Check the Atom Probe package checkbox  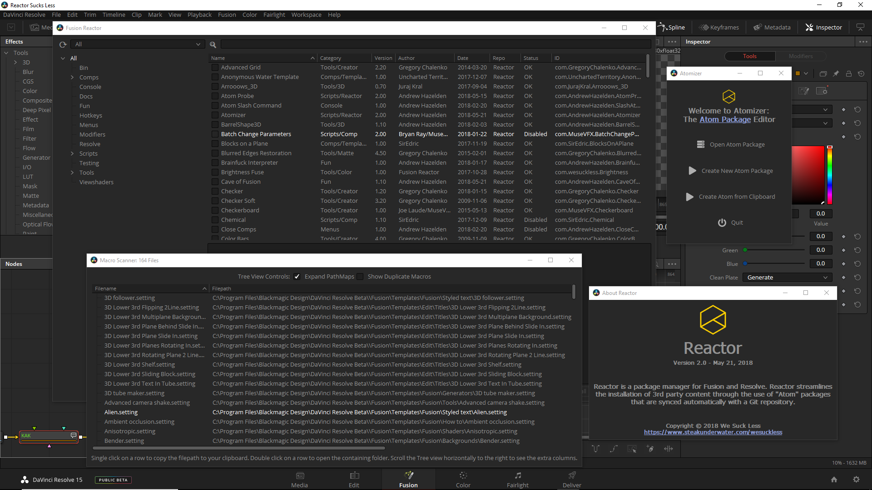pyautogui.click(x=215, y=96)
